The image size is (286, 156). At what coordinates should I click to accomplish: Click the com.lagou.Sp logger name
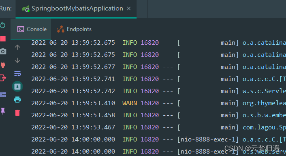(264, 127)
